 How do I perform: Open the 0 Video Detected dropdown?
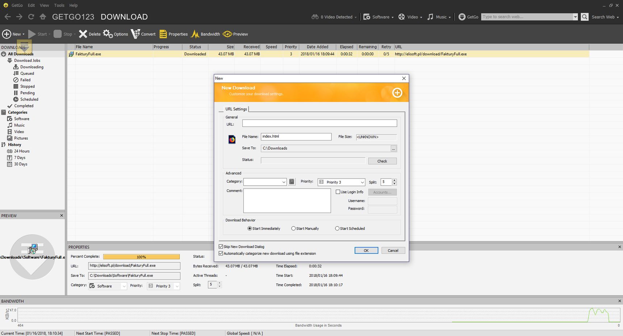tap(334, 17)
